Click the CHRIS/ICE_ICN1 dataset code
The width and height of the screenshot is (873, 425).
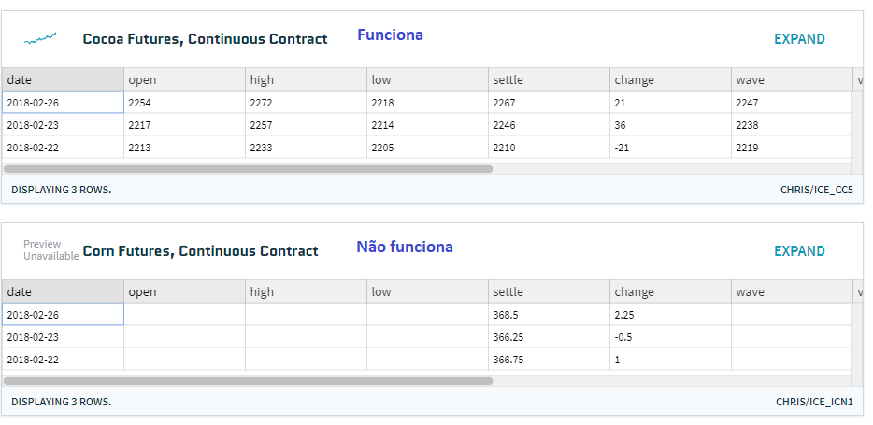point(814,402)
